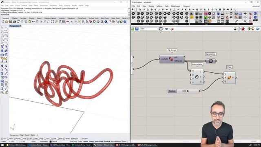Screen dimensions: 261x147
Task: Toggle the Near osnap checkbox
Action: click(x=8, y=139)
